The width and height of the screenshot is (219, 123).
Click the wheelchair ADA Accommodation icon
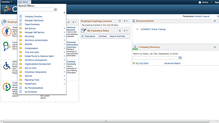click(x=7, y=66)
